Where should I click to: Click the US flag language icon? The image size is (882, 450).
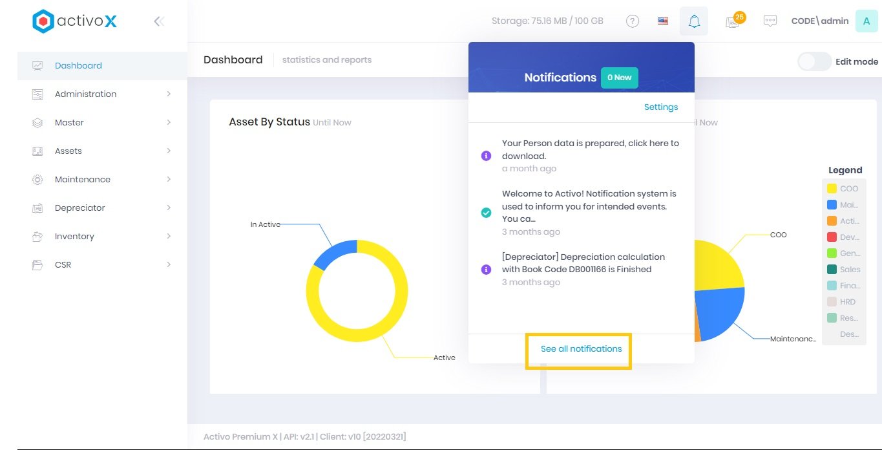click(663, 21)
